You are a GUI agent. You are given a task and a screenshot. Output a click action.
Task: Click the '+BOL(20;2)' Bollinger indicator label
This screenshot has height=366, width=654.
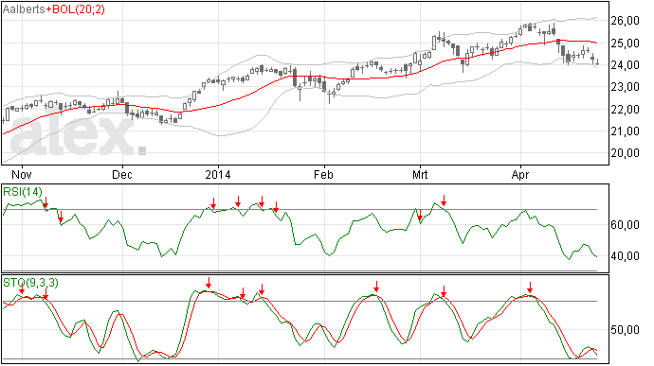pyautogui.click(x=76, y=9)
